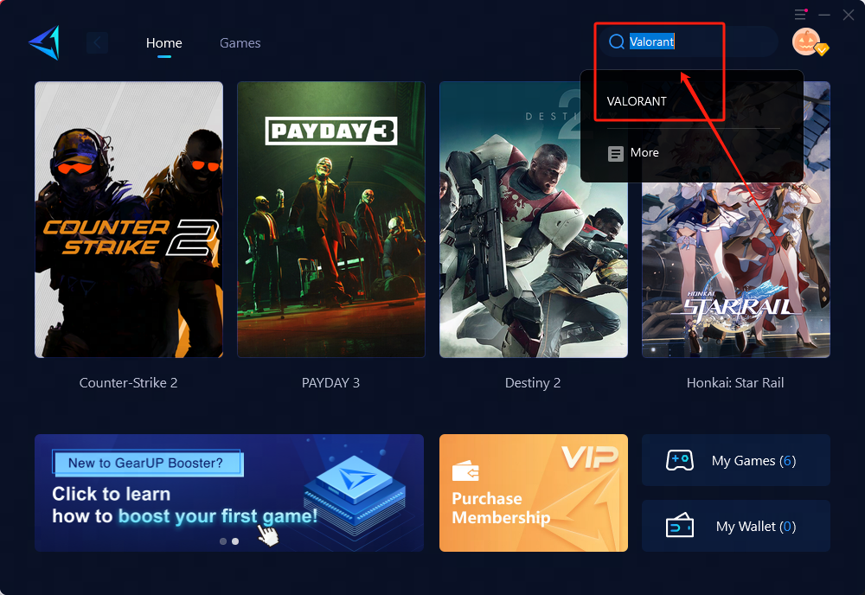Open the PAYDAY 3 game card
Viewport: 865px width, 595px height.
tap(331, 220)
